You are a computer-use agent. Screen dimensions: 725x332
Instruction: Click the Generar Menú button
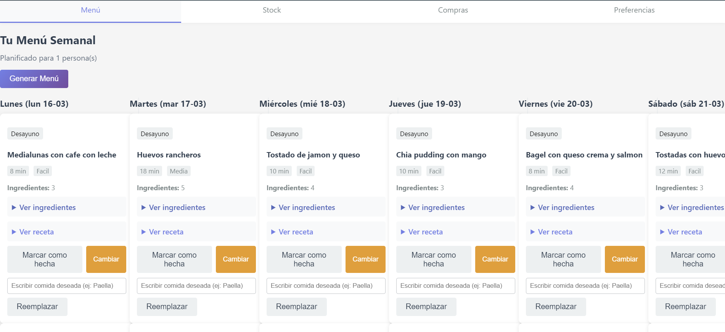(34, 79)
